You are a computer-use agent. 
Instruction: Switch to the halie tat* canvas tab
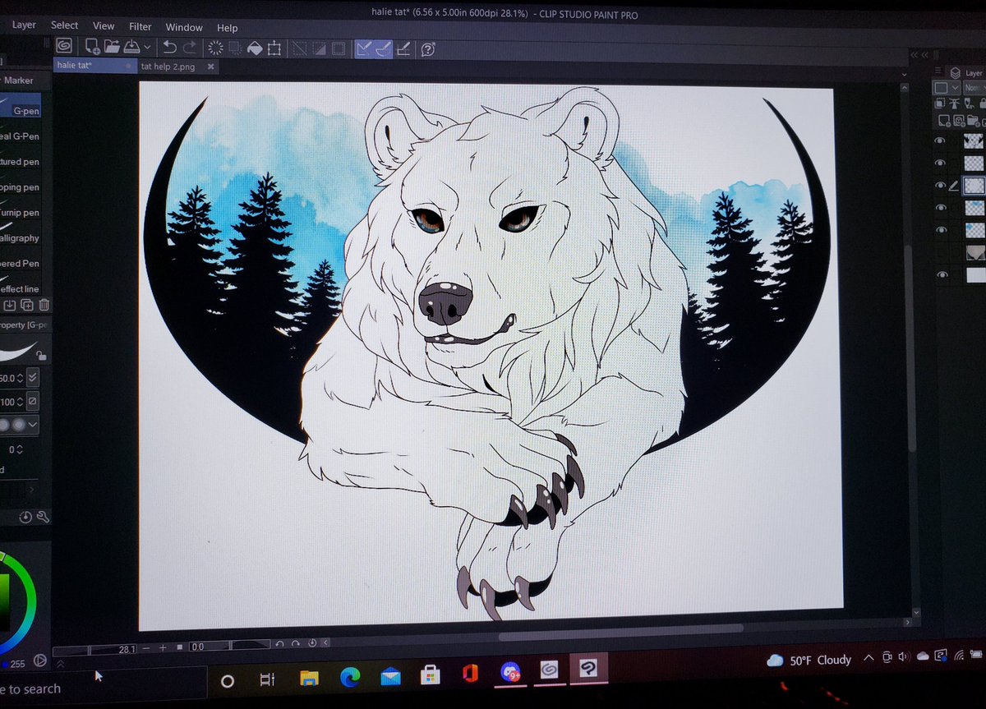pyautogui.click(x=94, y=65)
